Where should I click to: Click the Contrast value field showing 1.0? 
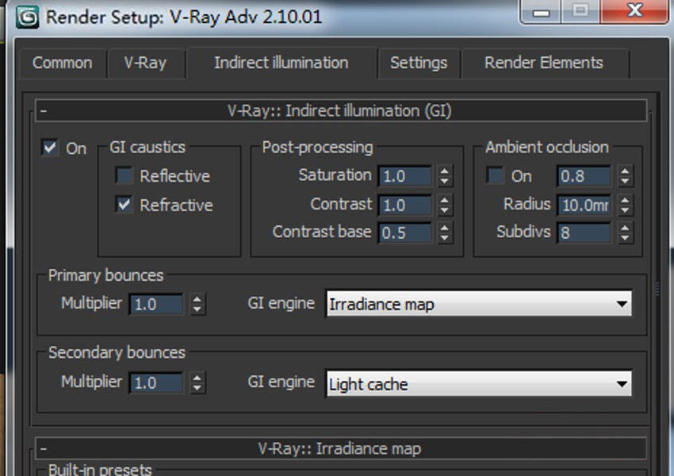[x=405, y=205]
